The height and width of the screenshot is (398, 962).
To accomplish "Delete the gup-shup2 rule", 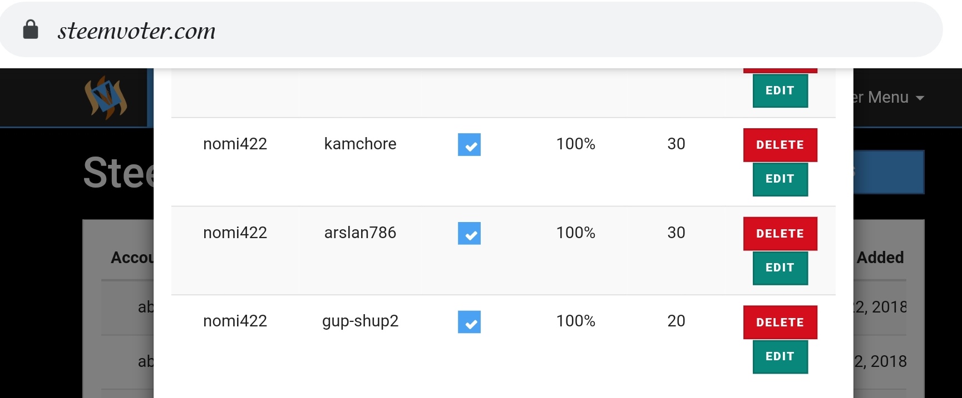I will click(780, 323).
